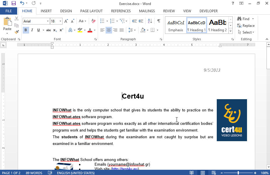The image size is (270, 175).
Task: Switch to the DESIGN tab
Action: [66, 11]
